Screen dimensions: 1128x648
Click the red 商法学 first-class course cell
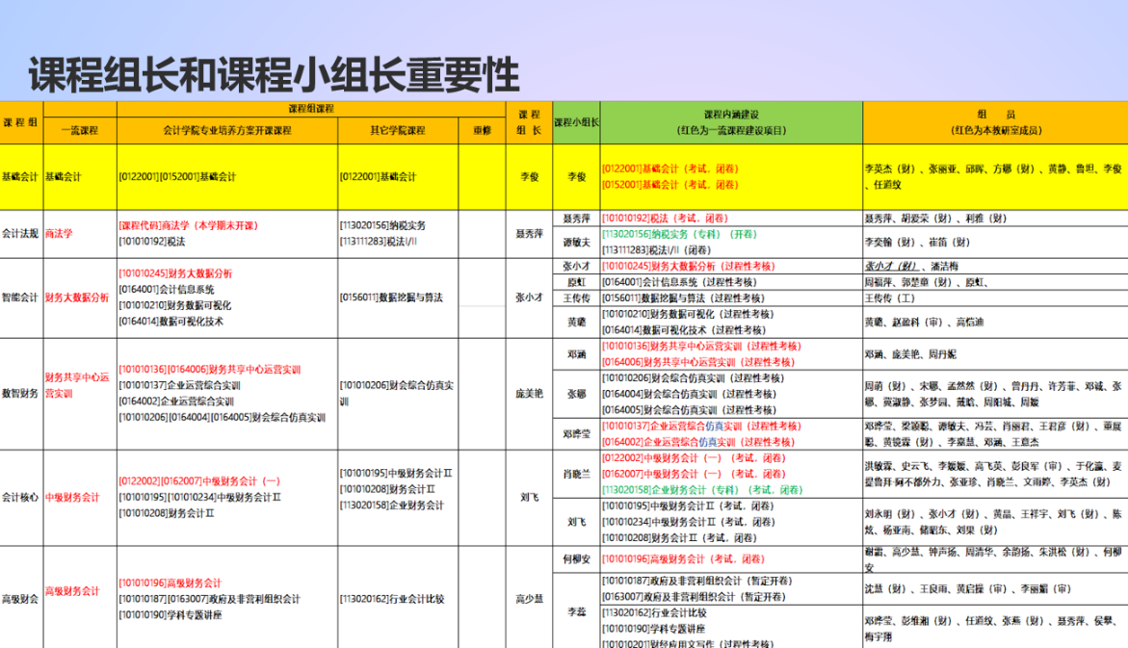[59, 233]
